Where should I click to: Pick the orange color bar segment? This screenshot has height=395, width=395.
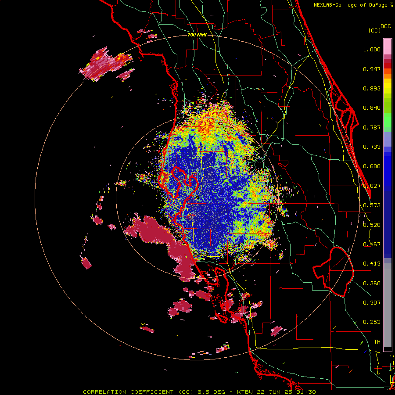[388, 75]
